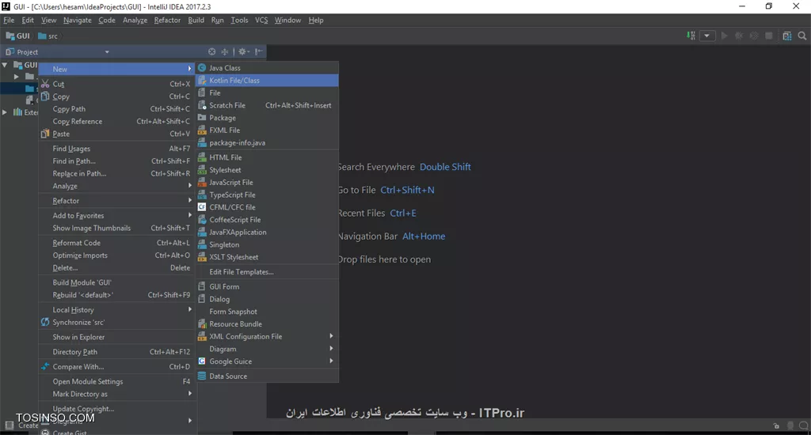
Task: Choose Reformat Code
Action: coord(116,243)
